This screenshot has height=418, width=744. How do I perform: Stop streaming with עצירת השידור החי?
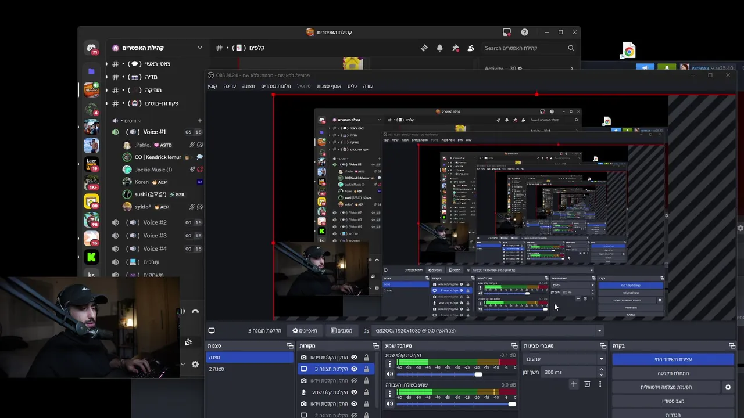tap(673, 359)
